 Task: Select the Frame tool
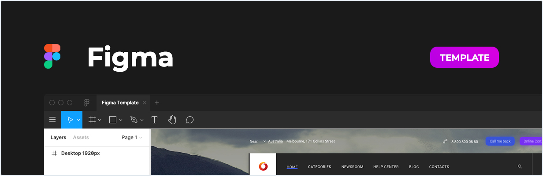pyautogui.click(x=92, y=120)
